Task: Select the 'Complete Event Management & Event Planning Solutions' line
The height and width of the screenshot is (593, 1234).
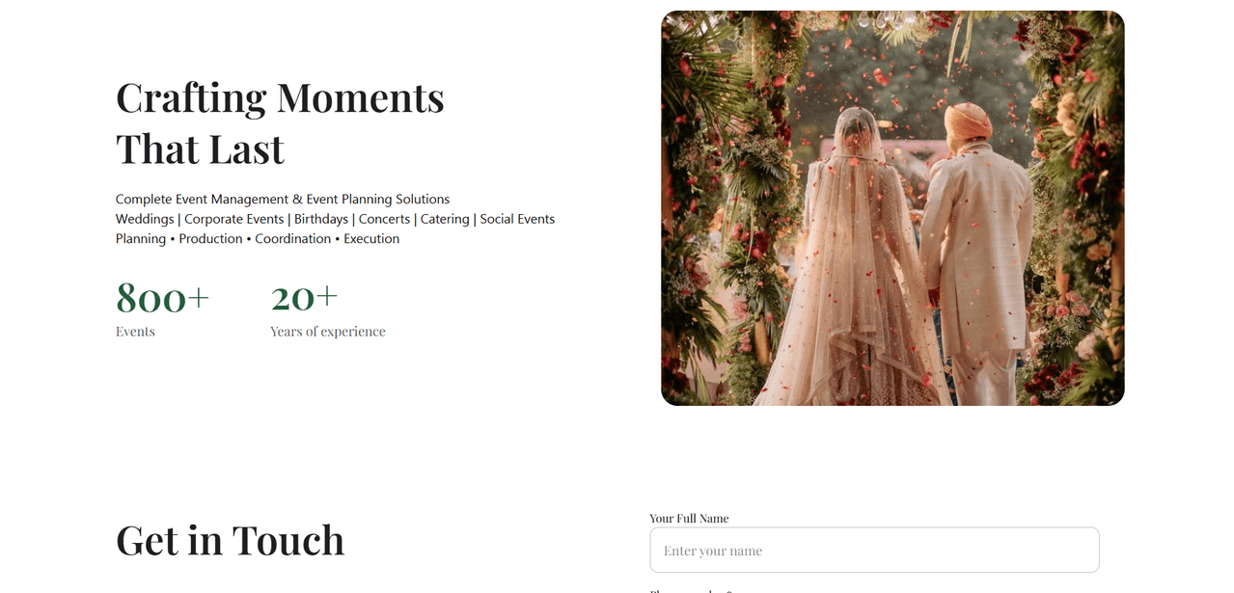Action: pyautogui.click(x=283, y=200)
